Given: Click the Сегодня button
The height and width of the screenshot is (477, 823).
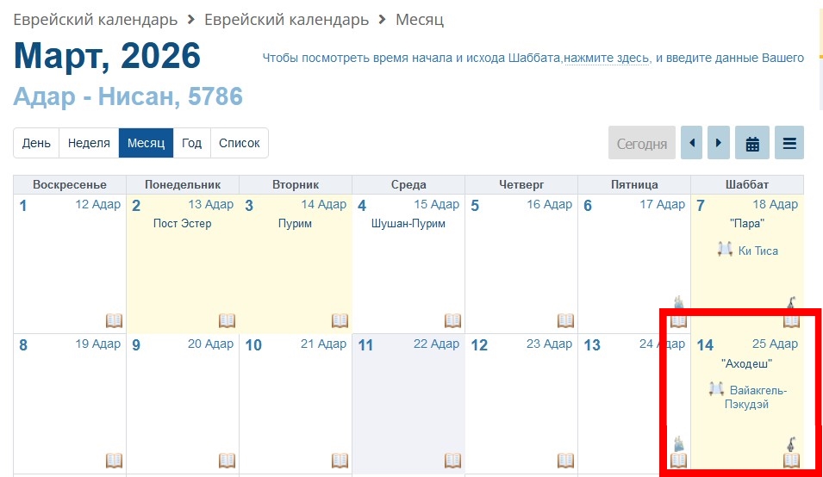Looking at the screenshot, I should [642, 144].
